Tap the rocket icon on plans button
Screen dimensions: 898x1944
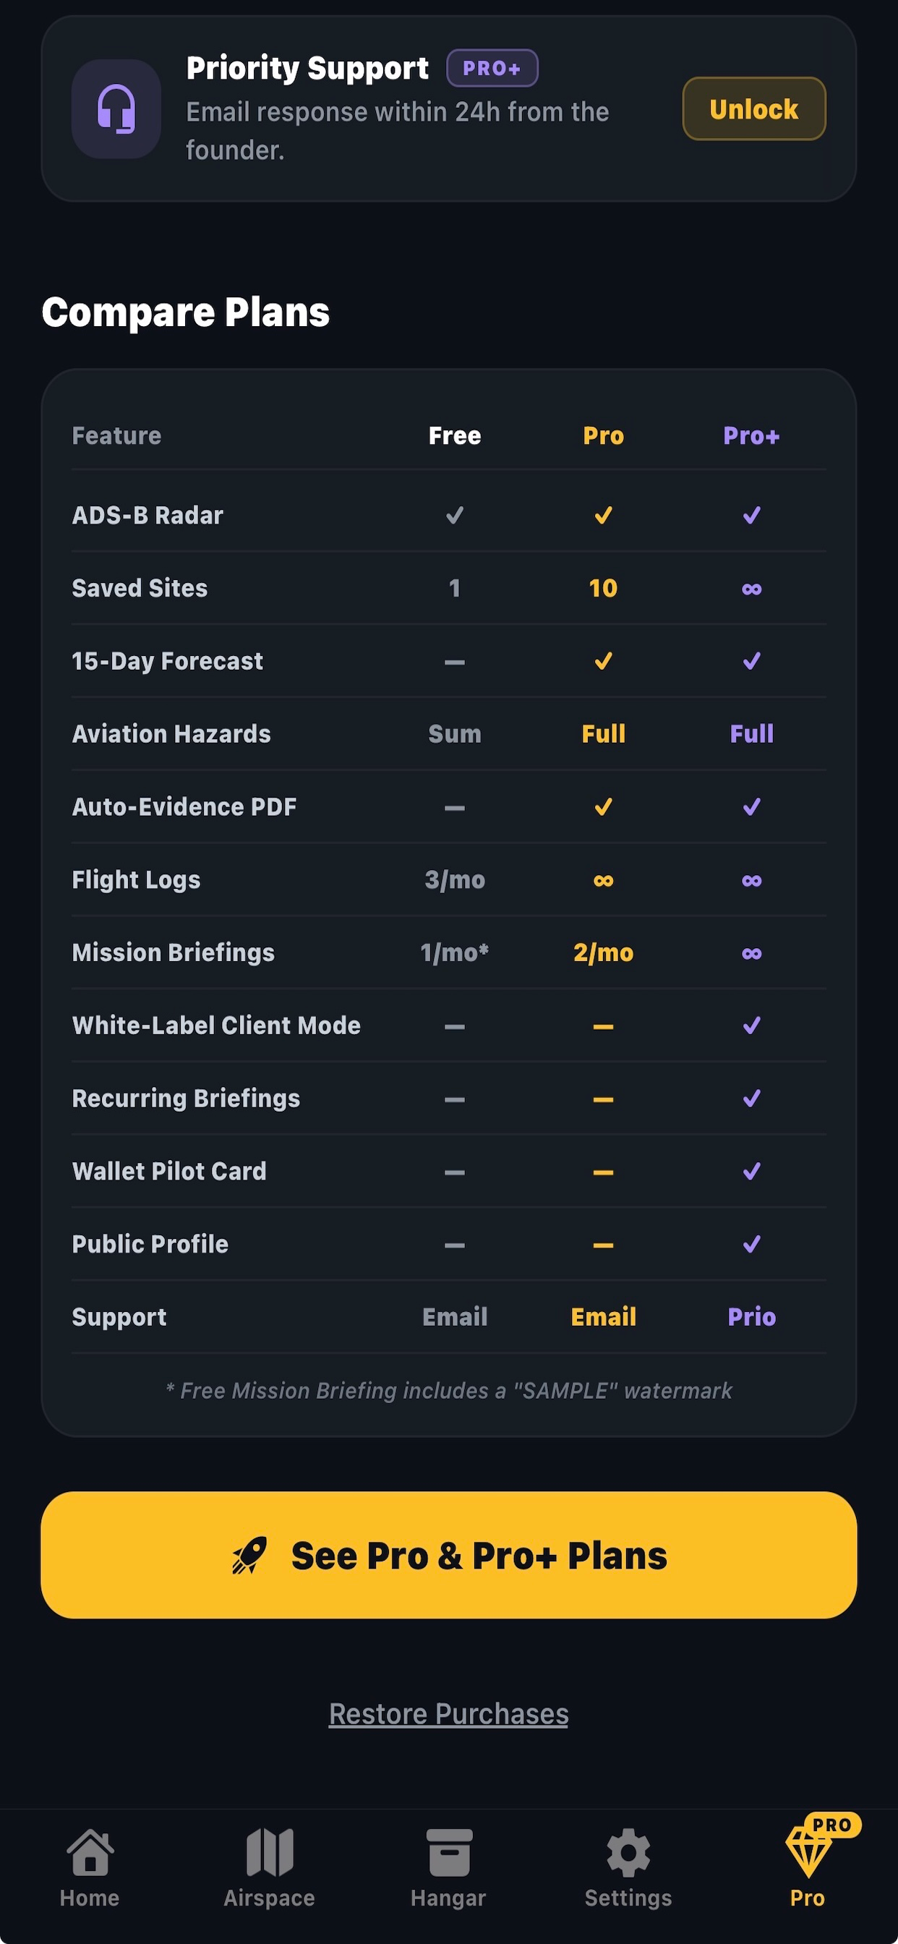(x=249, y=1556)
